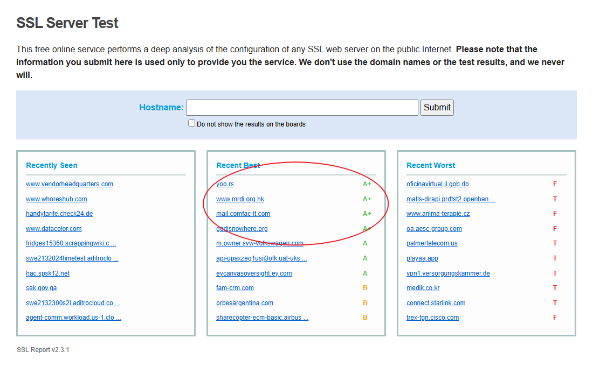The image size is (593, 380).
Task: Open the palmertelecom.us link
Action: click(x=432, y=243)
